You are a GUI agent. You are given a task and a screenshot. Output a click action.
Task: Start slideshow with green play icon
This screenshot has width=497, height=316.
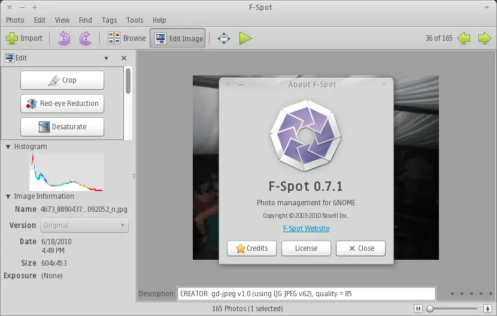(x=246, y=38)
